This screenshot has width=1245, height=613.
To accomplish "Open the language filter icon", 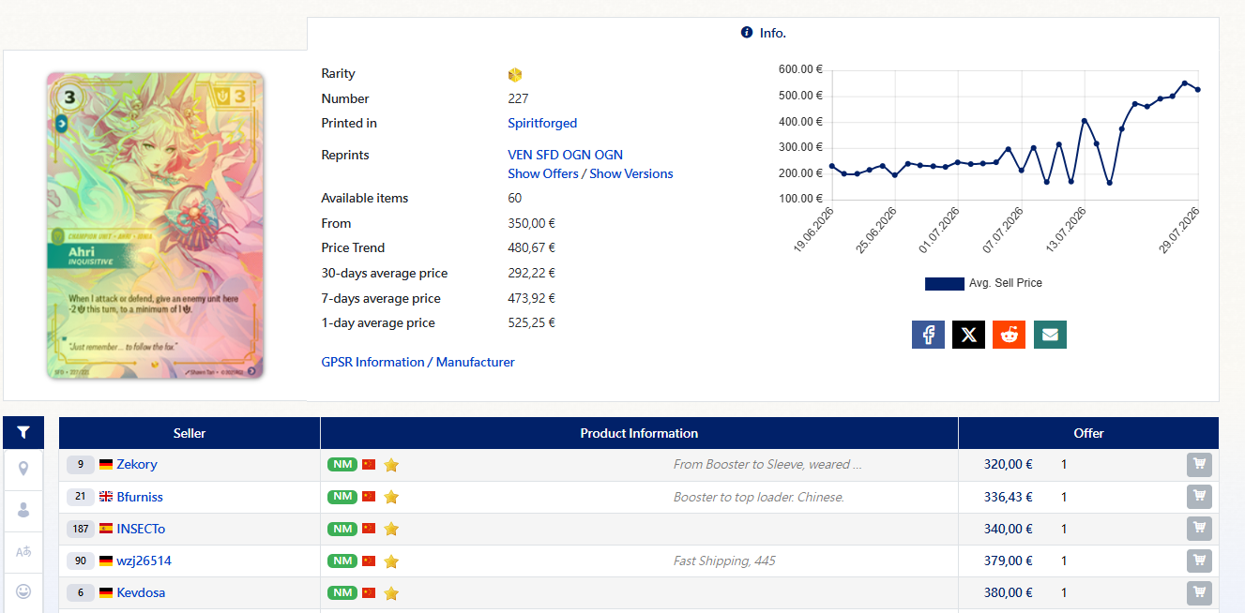I will (23, 551).
